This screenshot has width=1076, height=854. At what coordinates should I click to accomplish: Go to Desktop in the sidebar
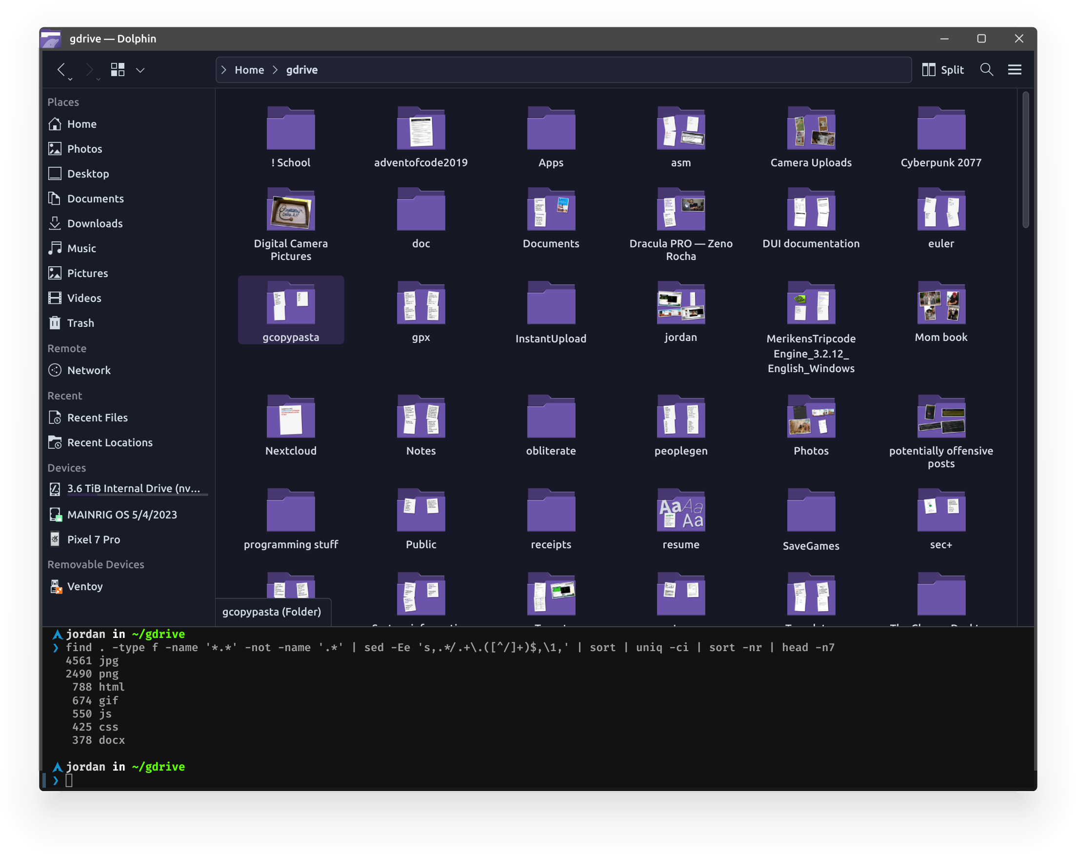pos(128,174)
